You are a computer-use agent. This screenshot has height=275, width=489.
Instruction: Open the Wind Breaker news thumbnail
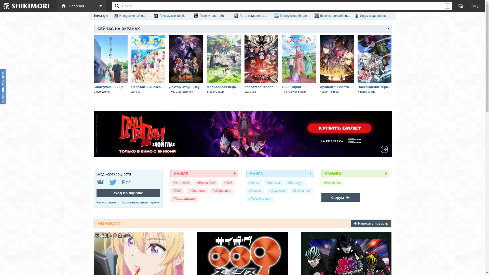pos(346,253)
